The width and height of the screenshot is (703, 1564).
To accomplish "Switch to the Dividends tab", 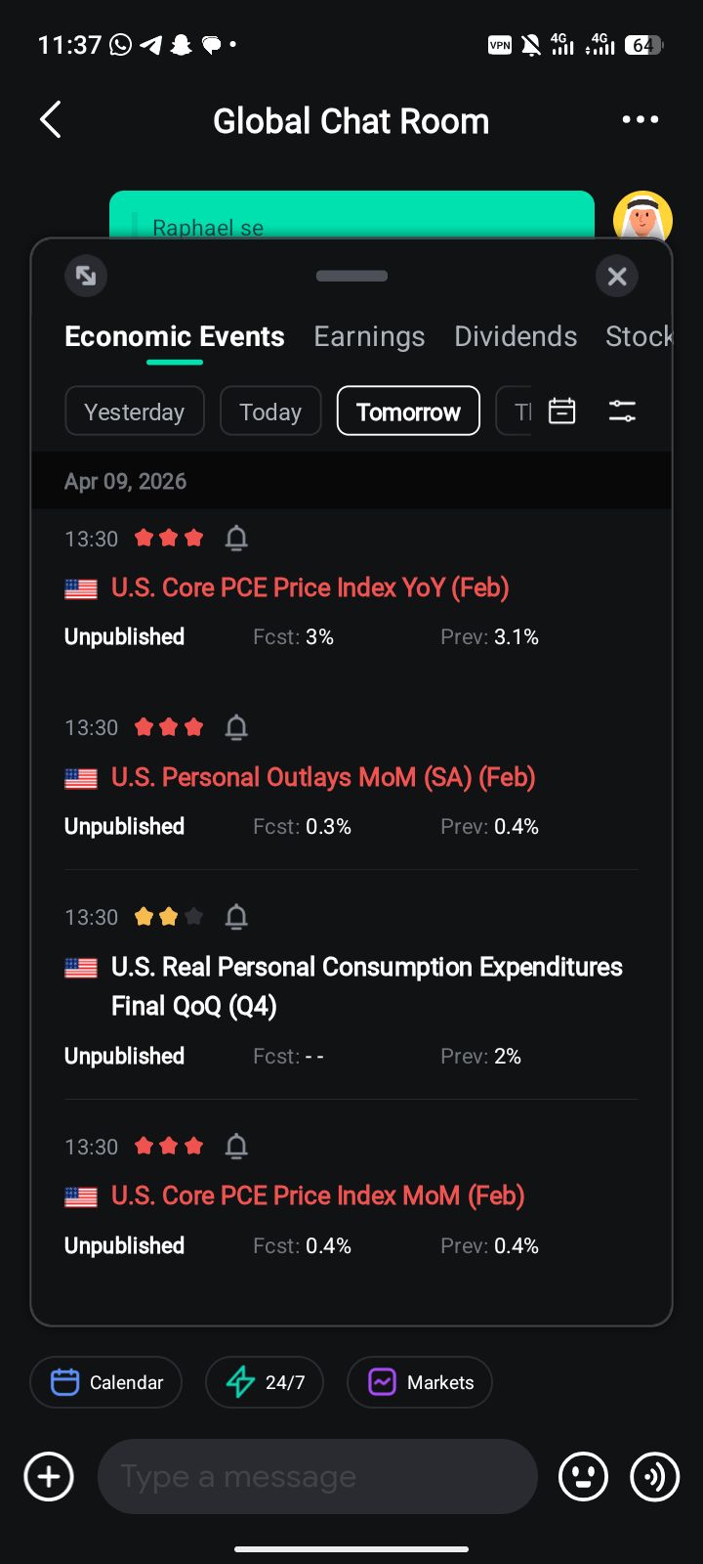I will click(x=516, y=336).
